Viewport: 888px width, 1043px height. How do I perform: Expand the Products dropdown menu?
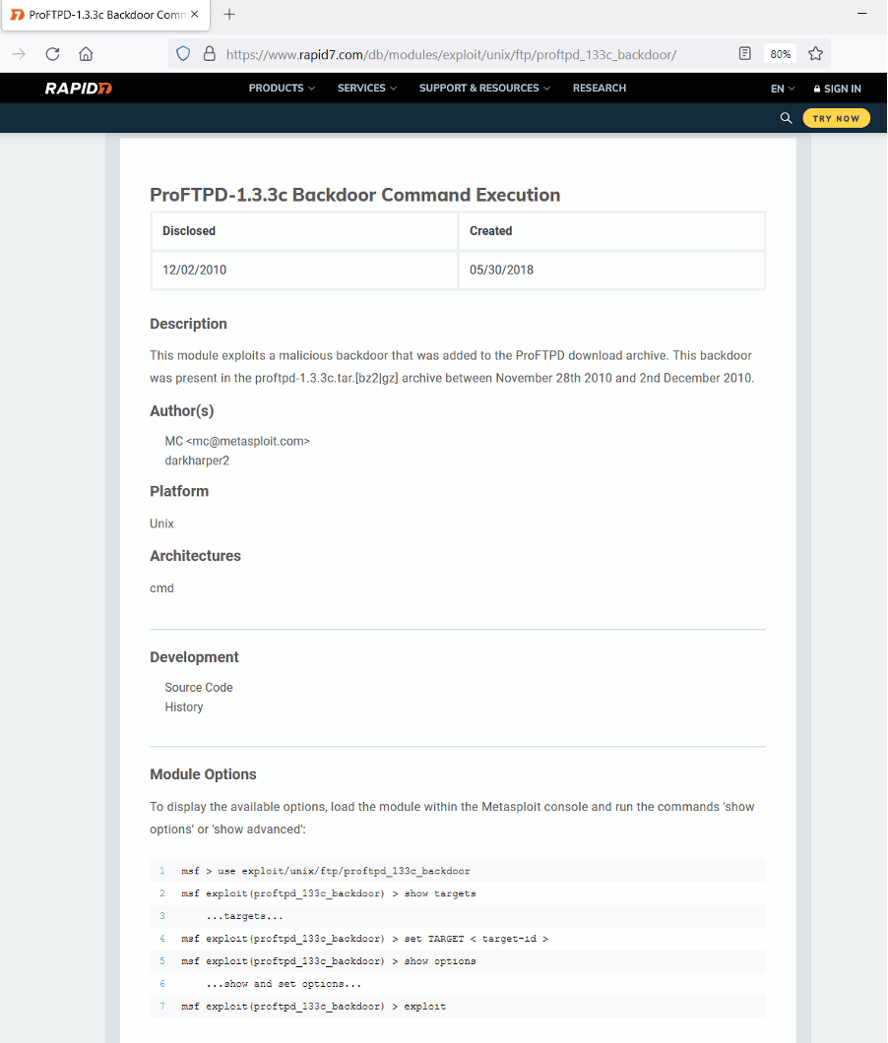click(x=282, y=89)
